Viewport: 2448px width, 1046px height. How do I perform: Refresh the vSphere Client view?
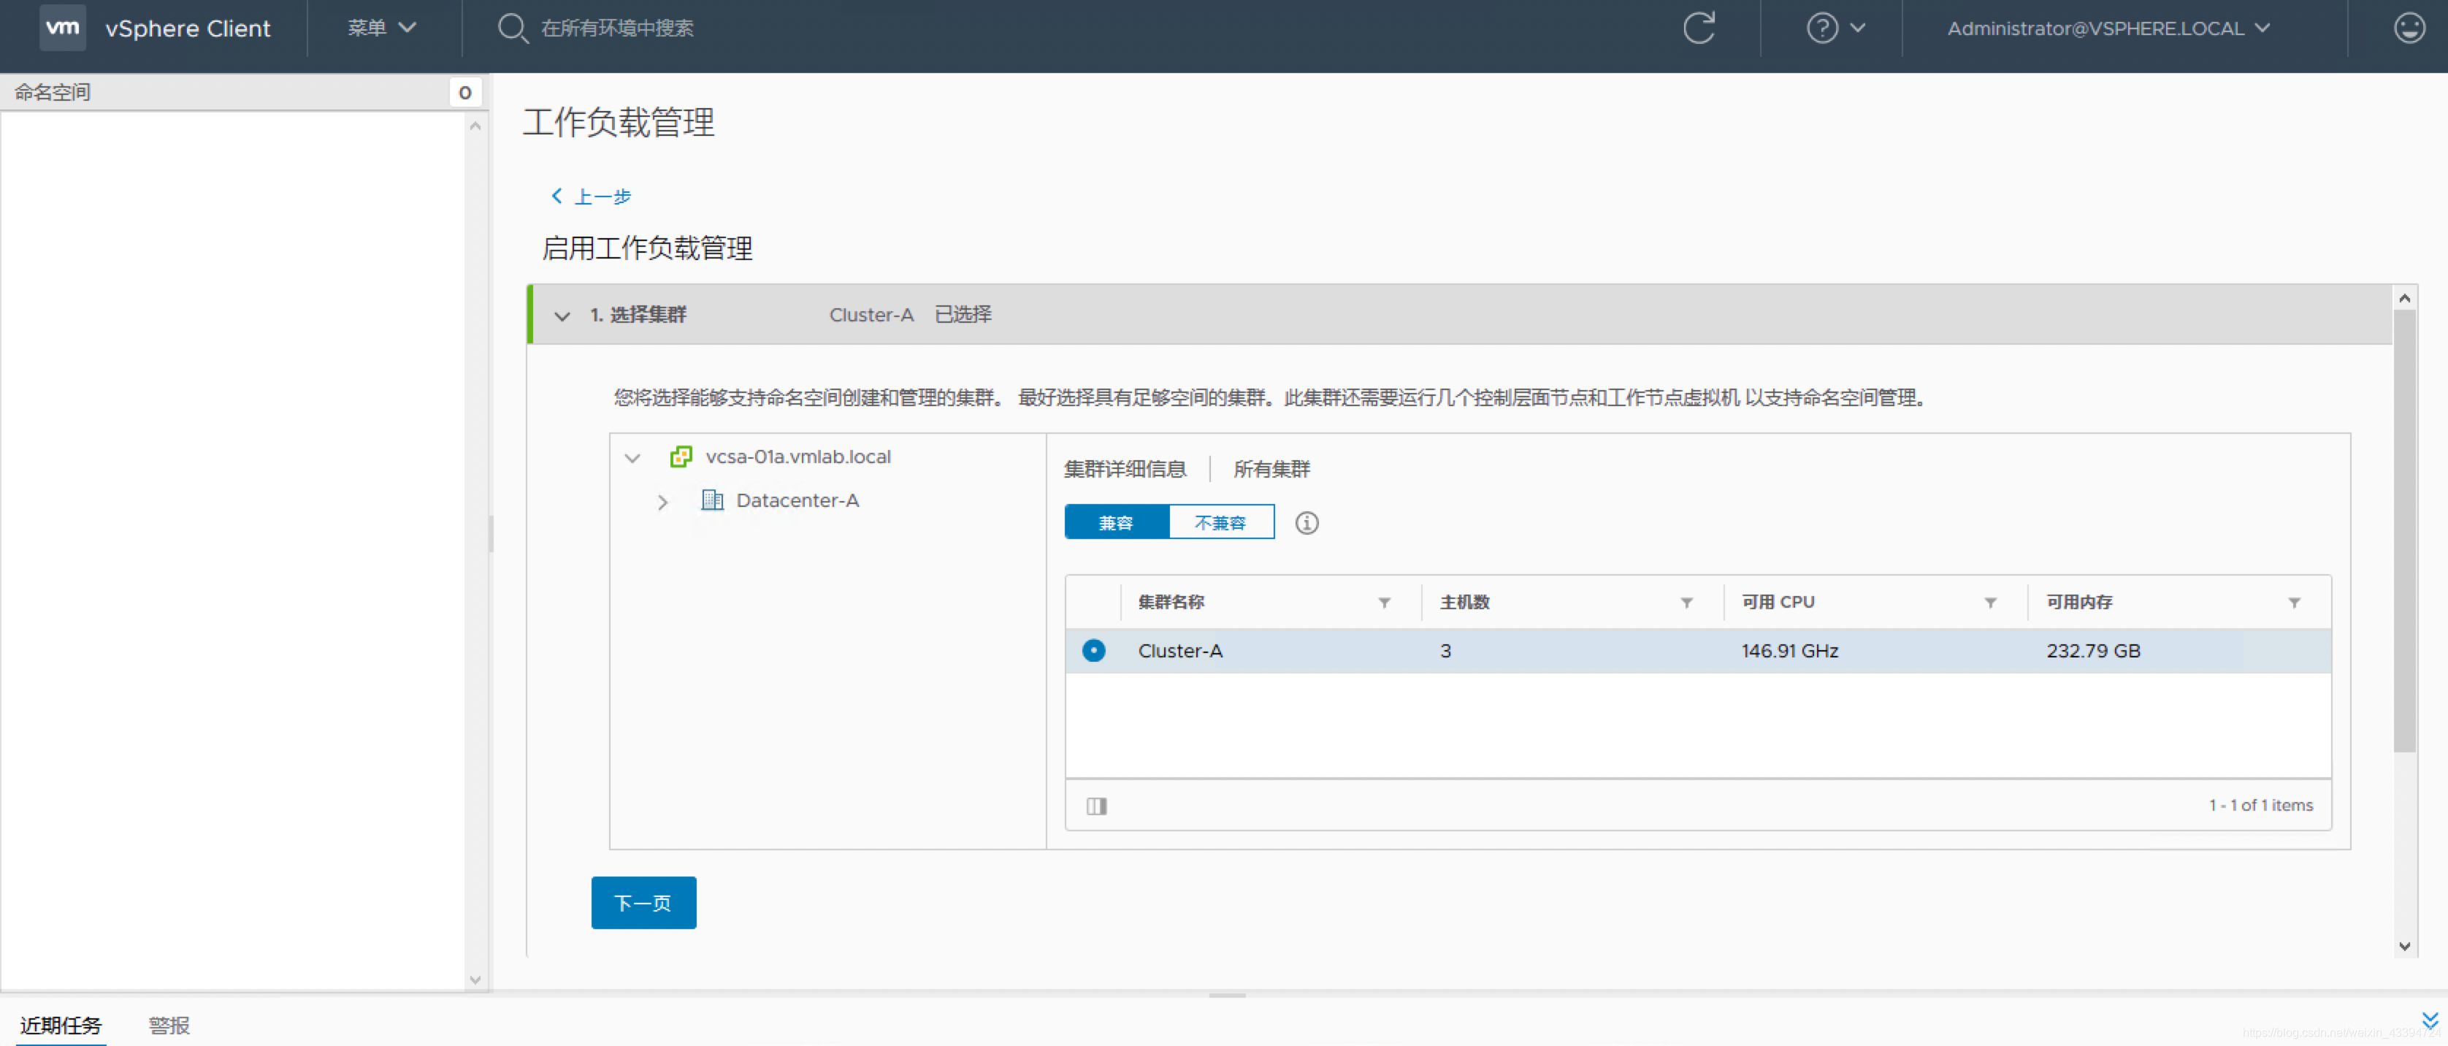(1699, 28)
